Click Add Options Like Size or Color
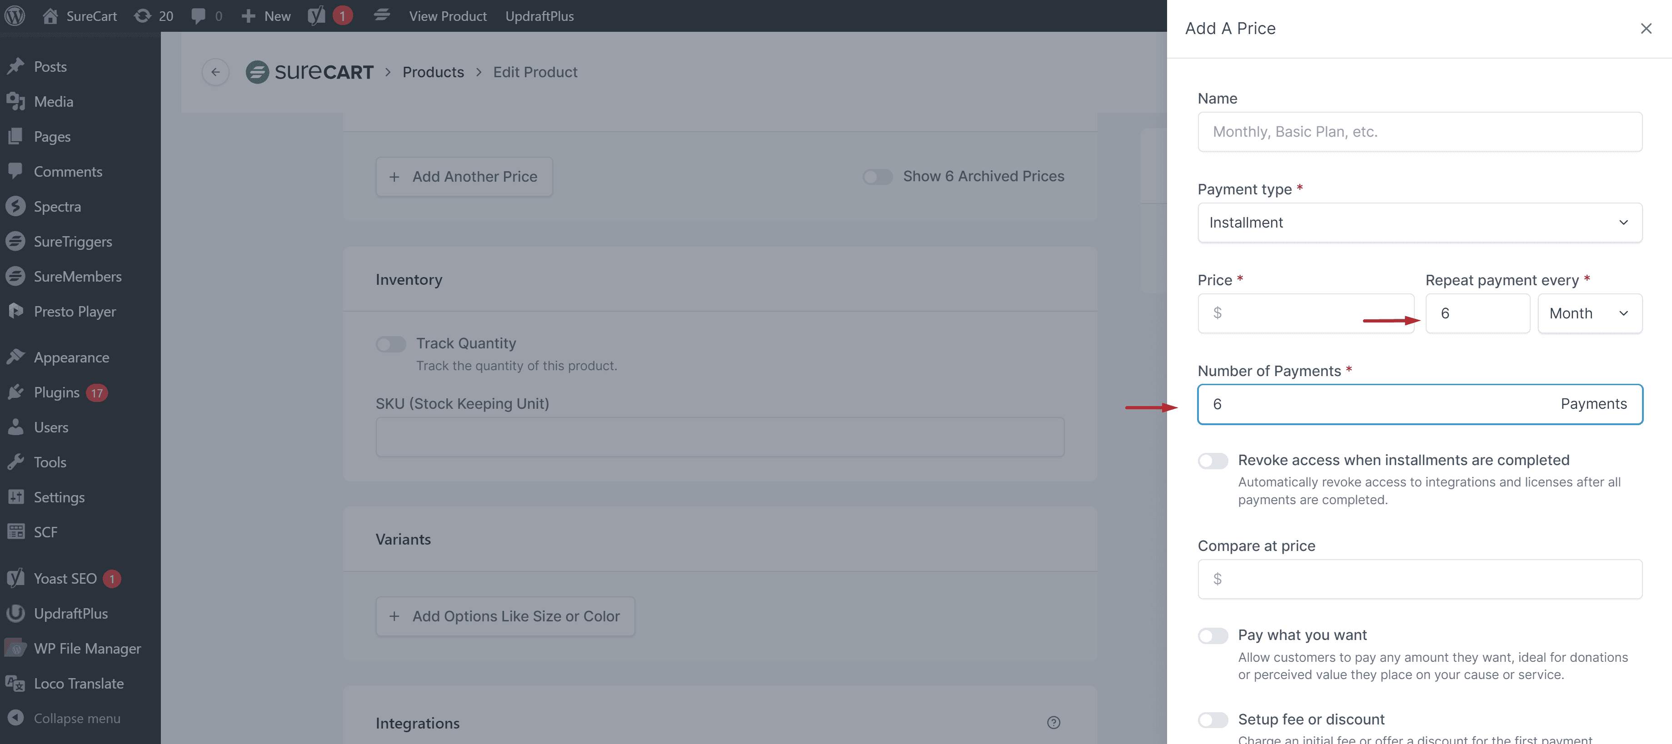The image size is (1672, 744). (x=505, y=616)
